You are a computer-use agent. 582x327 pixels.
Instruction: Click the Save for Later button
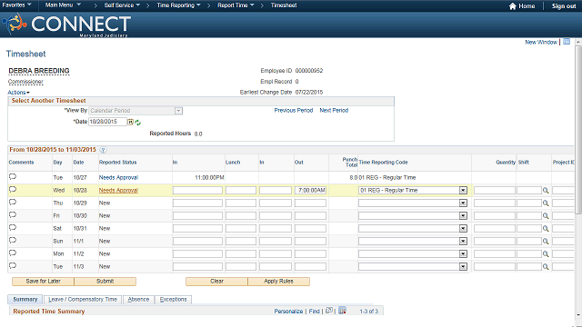coord(43,282)
